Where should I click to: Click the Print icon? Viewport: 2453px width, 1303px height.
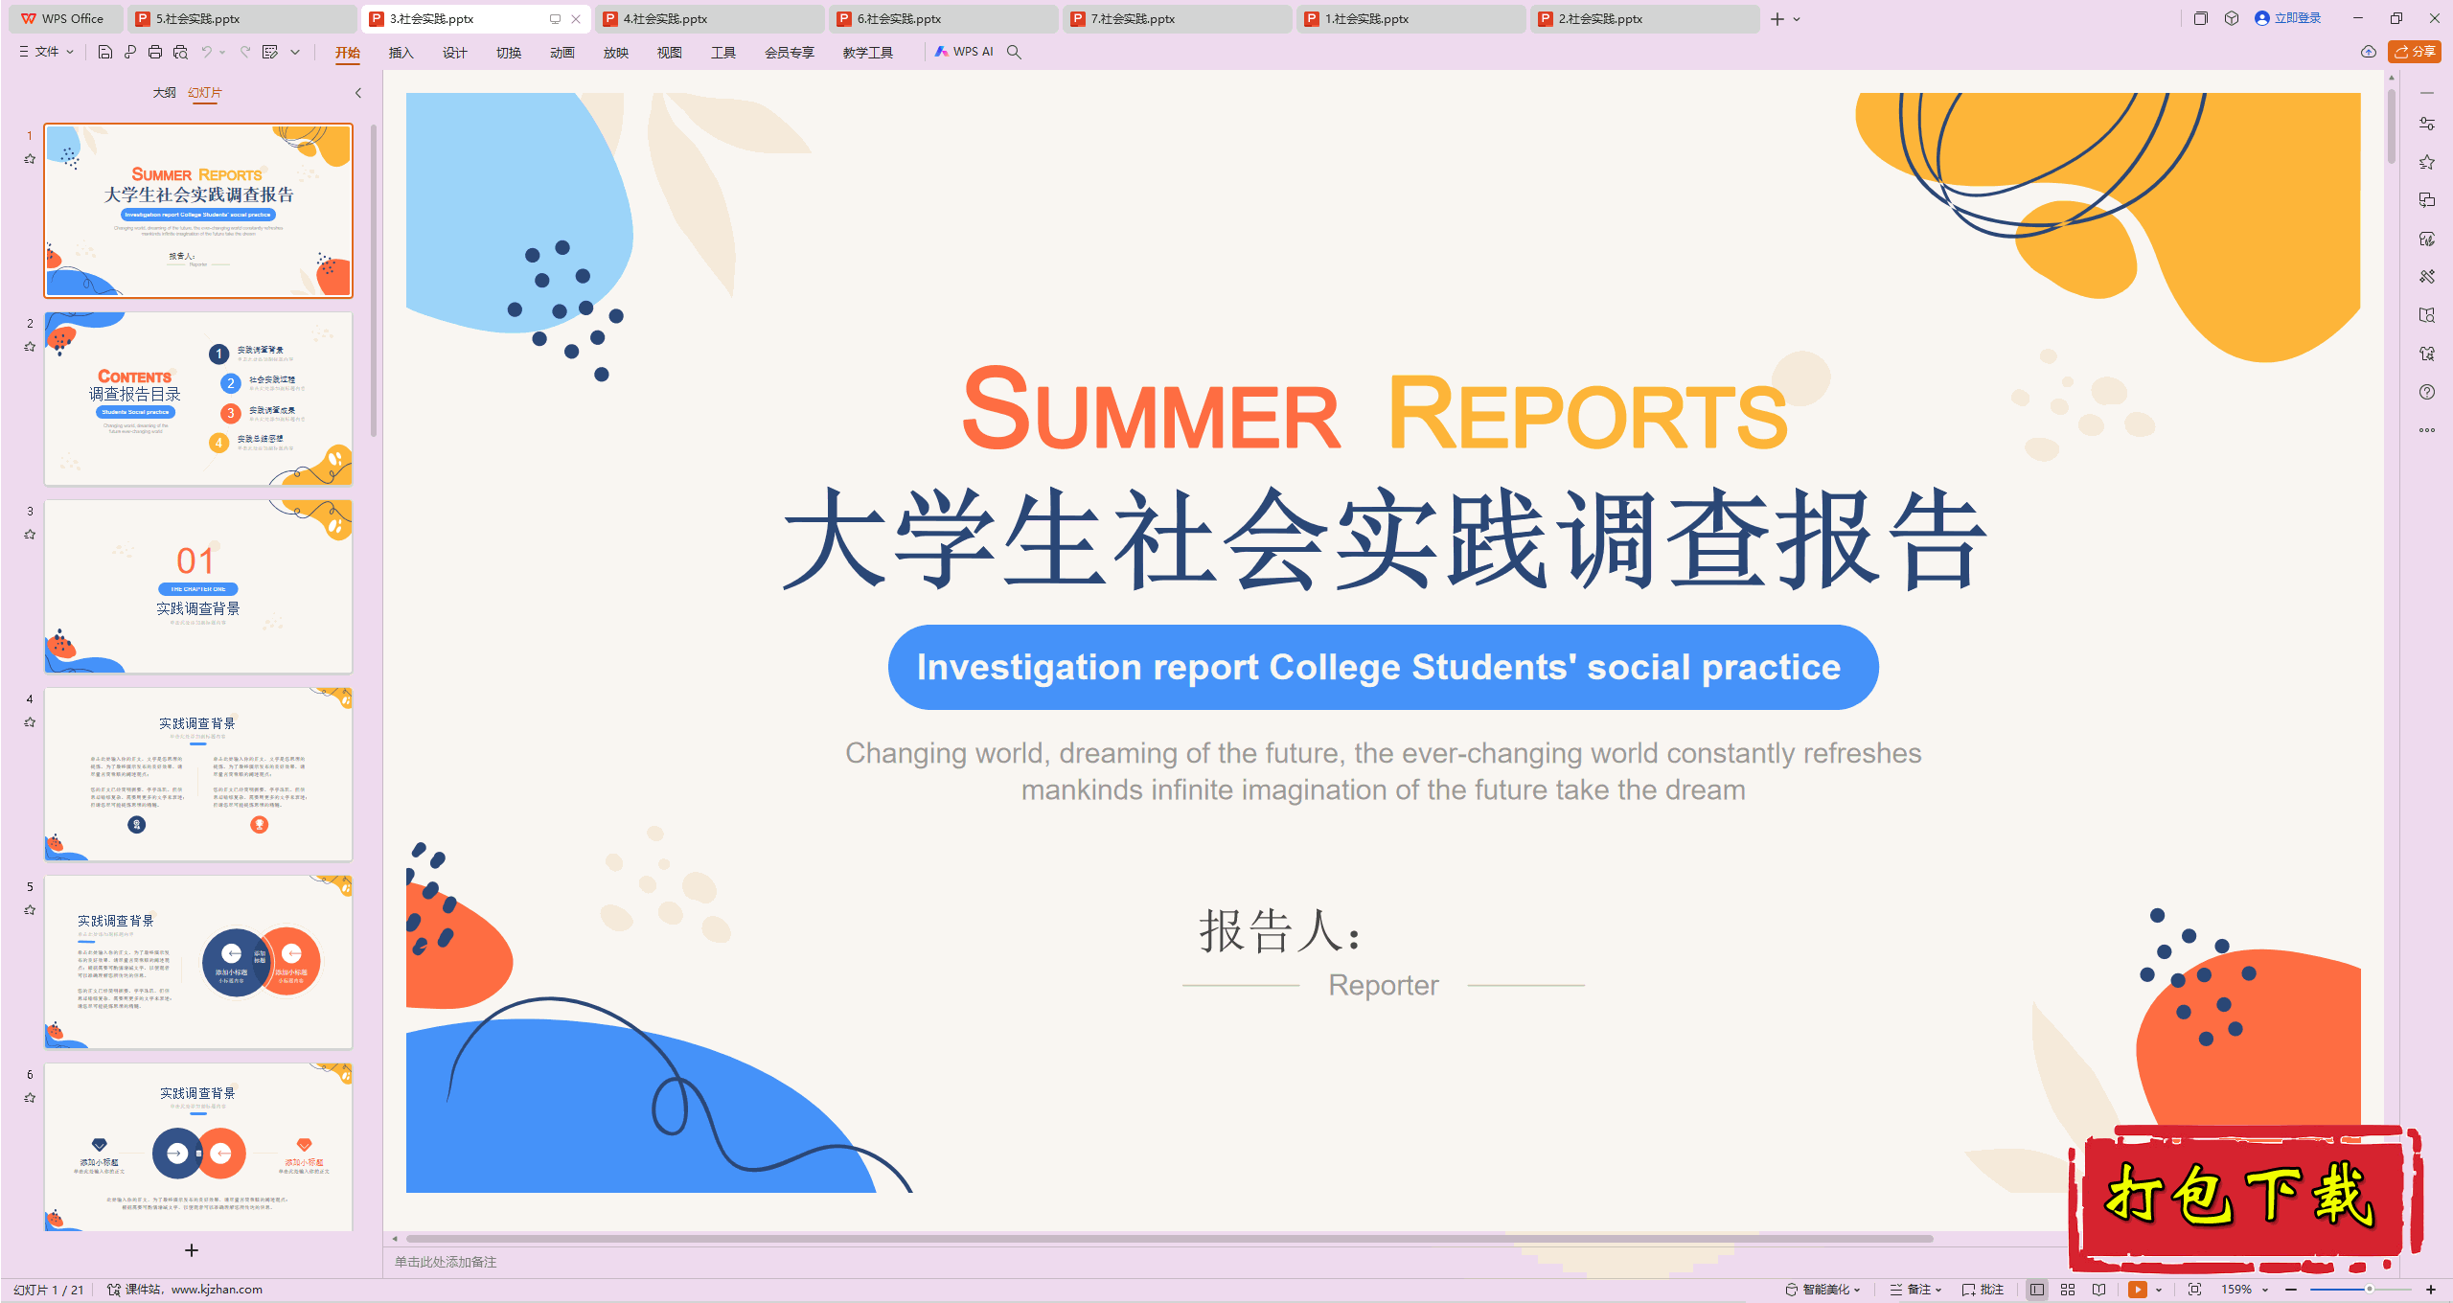[155, 52]
